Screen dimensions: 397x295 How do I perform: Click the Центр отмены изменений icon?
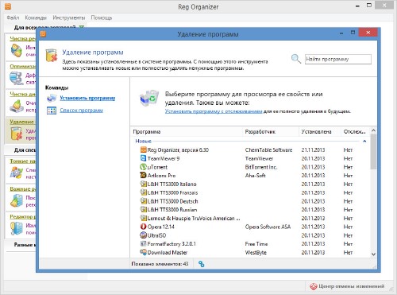314,286
